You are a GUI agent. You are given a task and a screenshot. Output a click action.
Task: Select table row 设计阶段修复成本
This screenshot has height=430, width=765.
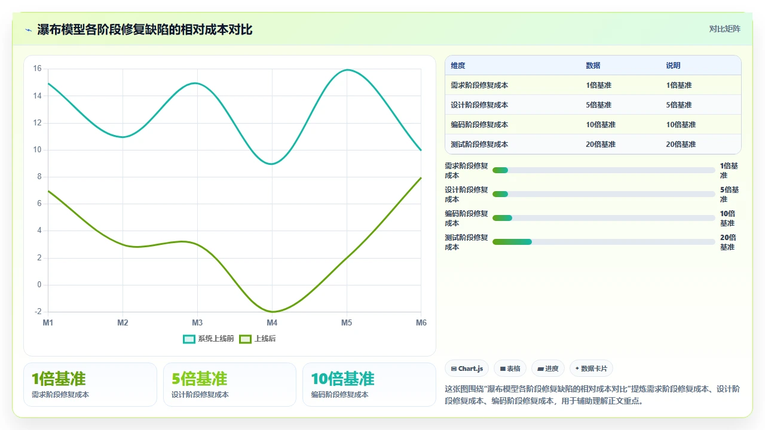593,105
